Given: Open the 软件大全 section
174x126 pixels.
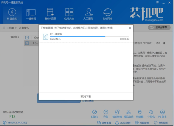Looking at the screenshot, I should coord(69,14).
